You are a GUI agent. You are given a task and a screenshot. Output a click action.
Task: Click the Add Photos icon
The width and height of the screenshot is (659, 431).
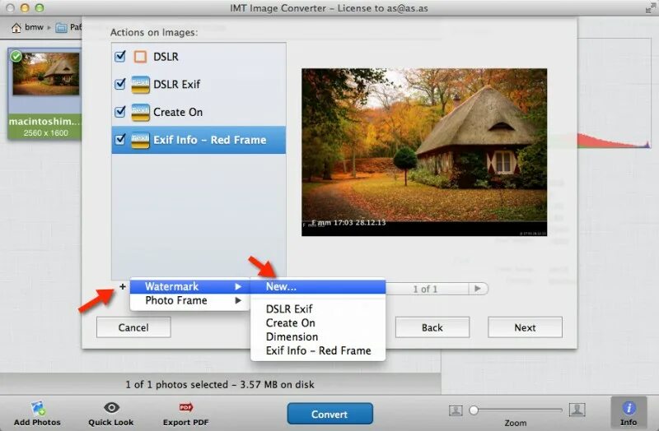pos(38,408)
